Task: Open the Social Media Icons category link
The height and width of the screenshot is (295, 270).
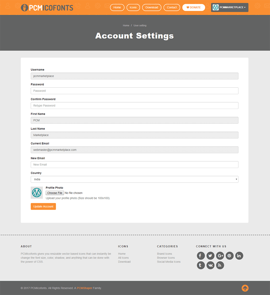Action: tap(169, 262)
